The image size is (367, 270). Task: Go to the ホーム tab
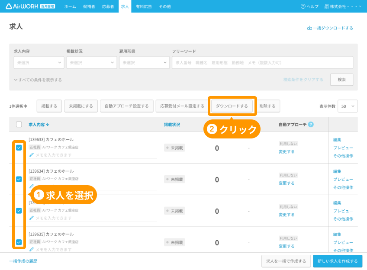[x=70, y=6]
